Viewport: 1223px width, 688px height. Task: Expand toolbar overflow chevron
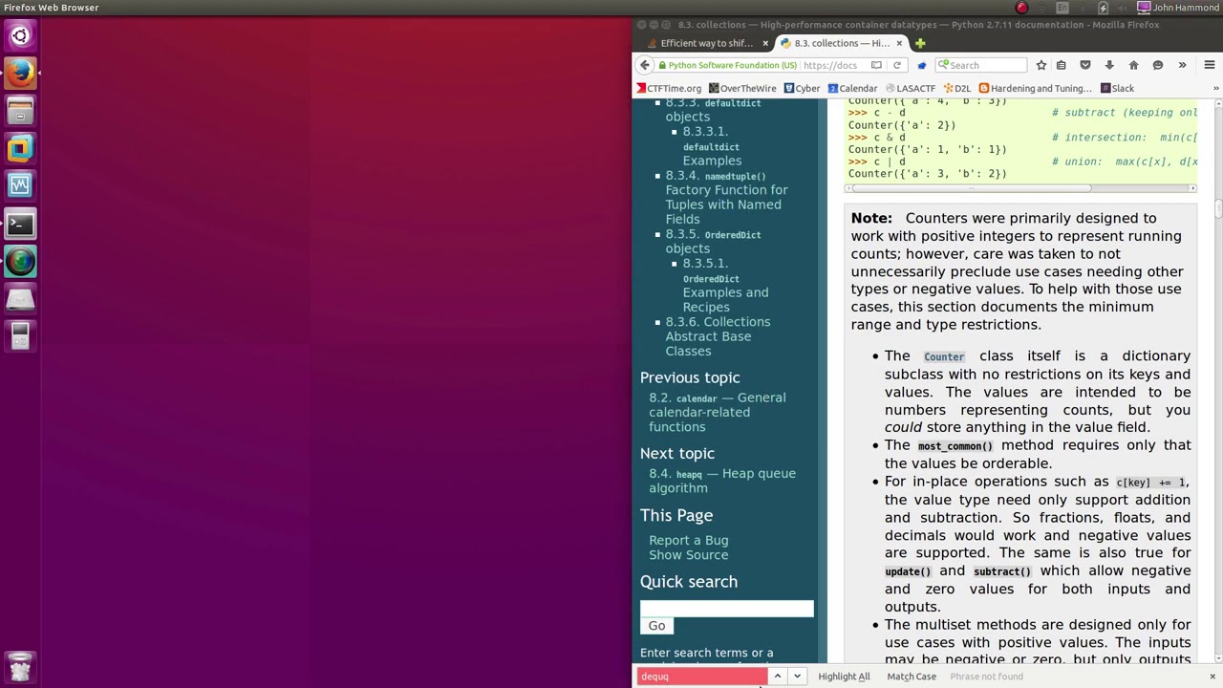click(1182, 65)
